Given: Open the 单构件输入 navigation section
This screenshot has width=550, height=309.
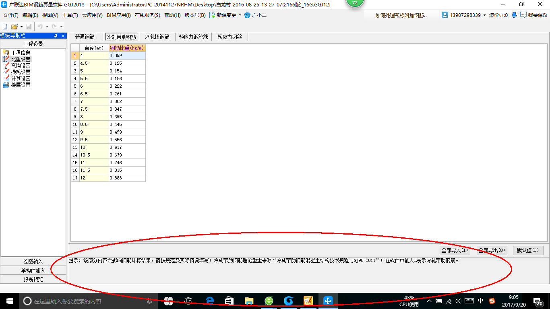Looking at the screenshot, I should [33, 270].
